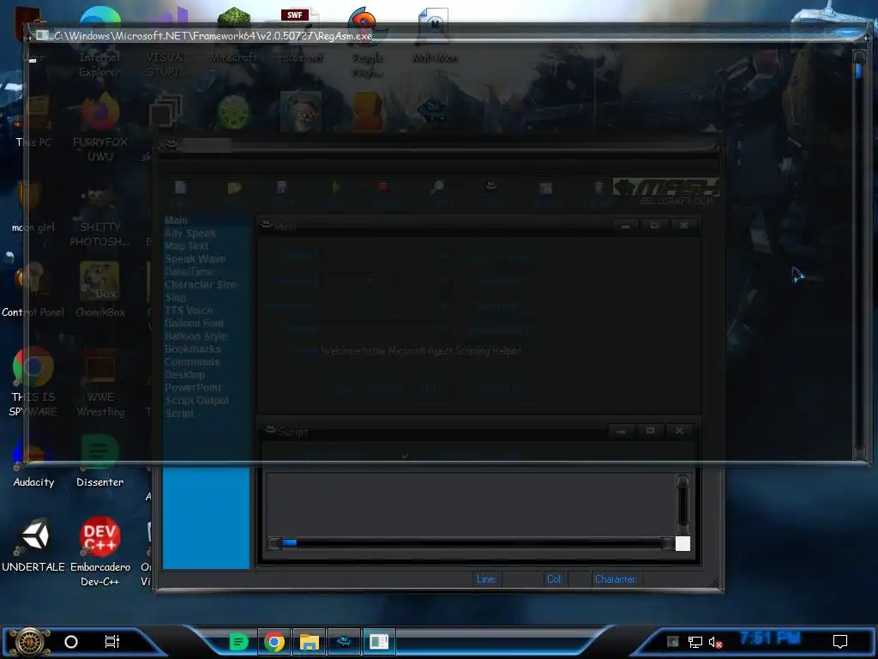
Task: Click the RegAsm console vertical scrollbar thumb
Action: (x=858, y=71)
